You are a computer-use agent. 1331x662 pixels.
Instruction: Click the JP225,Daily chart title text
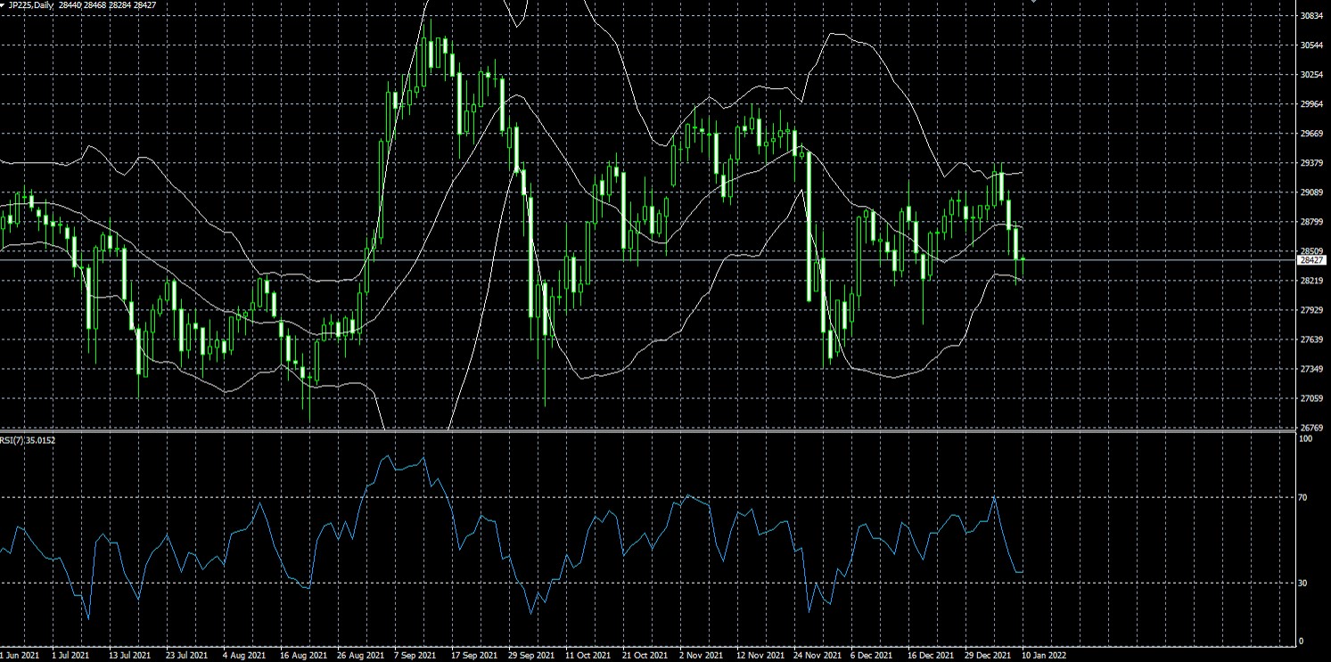[32, 5]
